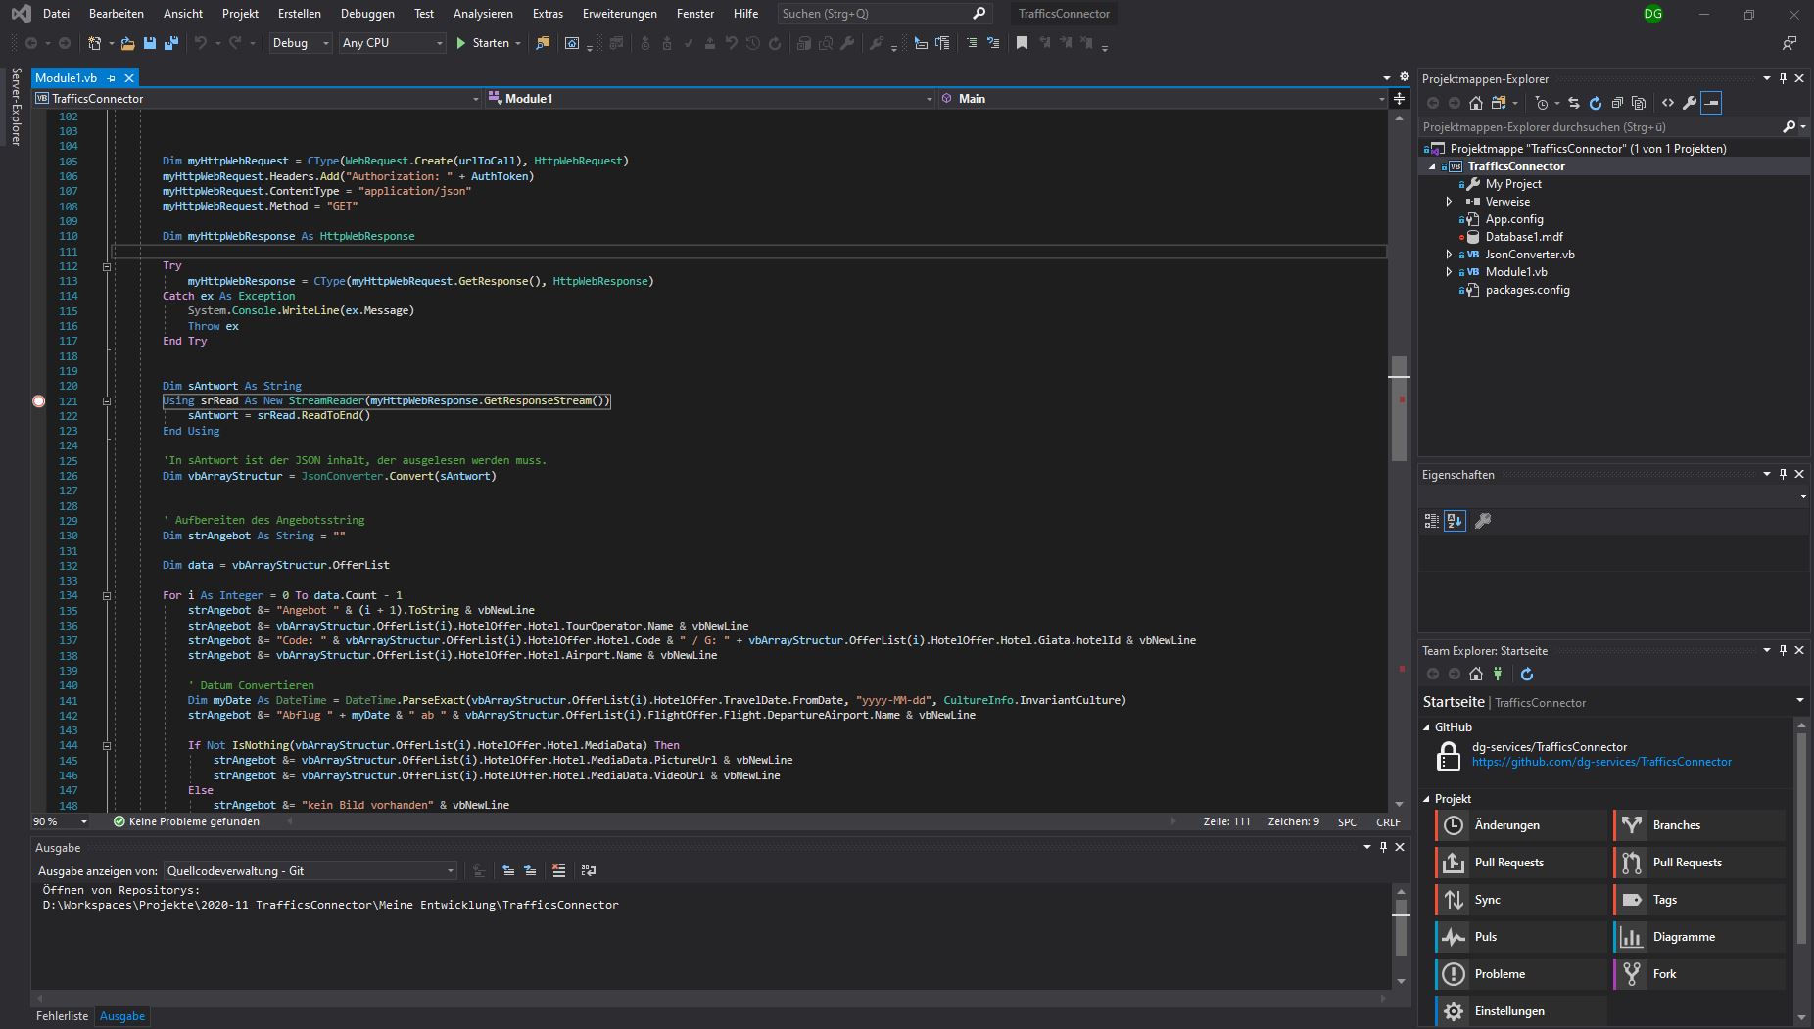Refresh the Projektmappen-Explorer with the blue arrow
Viewport: 1814px width, 1029px height.
(x=1595, y=103)
